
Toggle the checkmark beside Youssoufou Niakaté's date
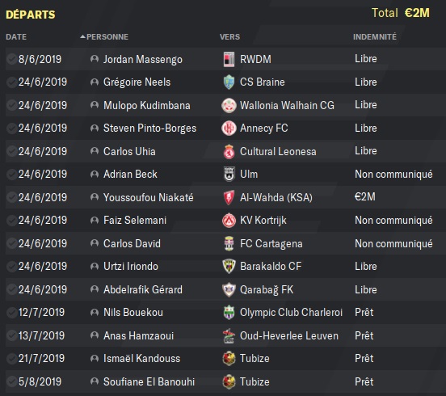click(x=11, y=197)
